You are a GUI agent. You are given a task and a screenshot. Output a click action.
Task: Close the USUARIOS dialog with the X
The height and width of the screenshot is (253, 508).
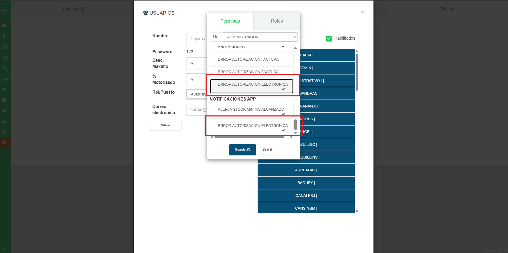tap(362, 12)
